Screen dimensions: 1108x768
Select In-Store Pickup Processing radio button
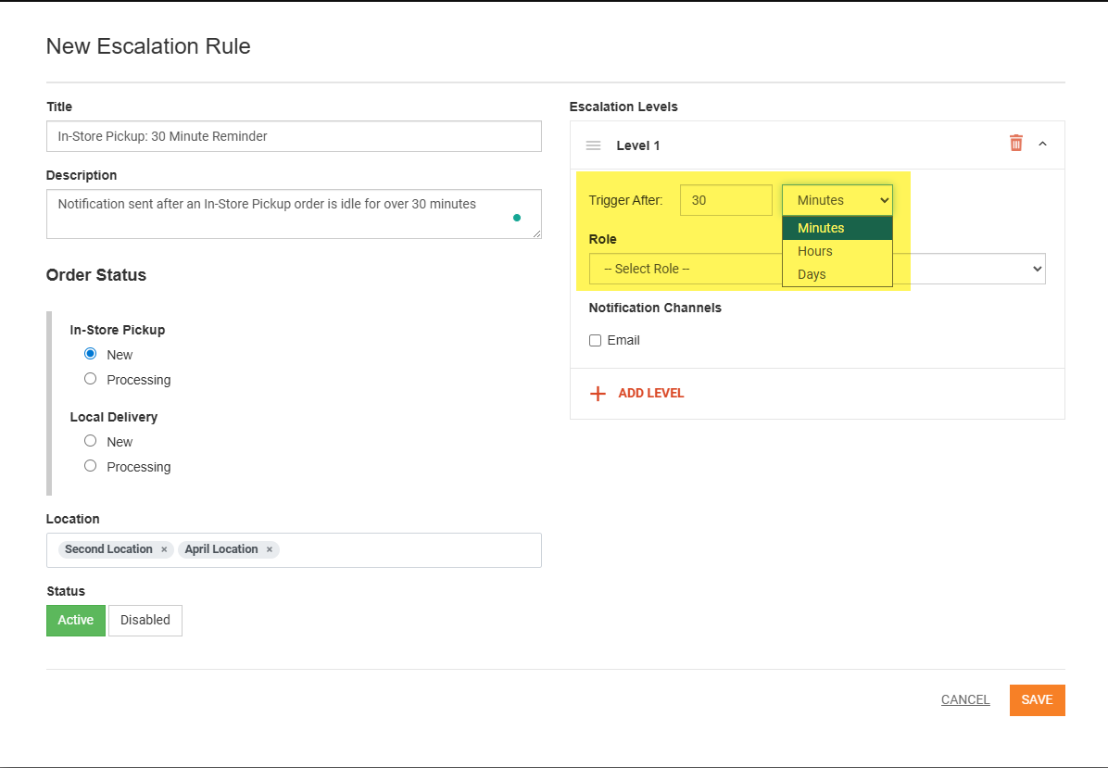tap(91, 379)
